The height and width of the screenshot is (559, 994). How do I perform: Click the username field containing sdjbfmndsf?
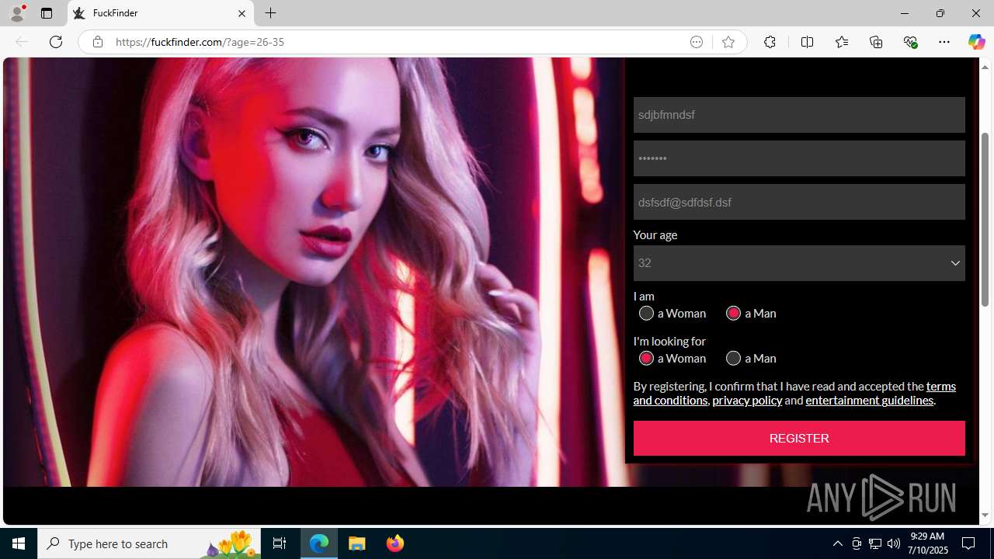pos(799,115)
